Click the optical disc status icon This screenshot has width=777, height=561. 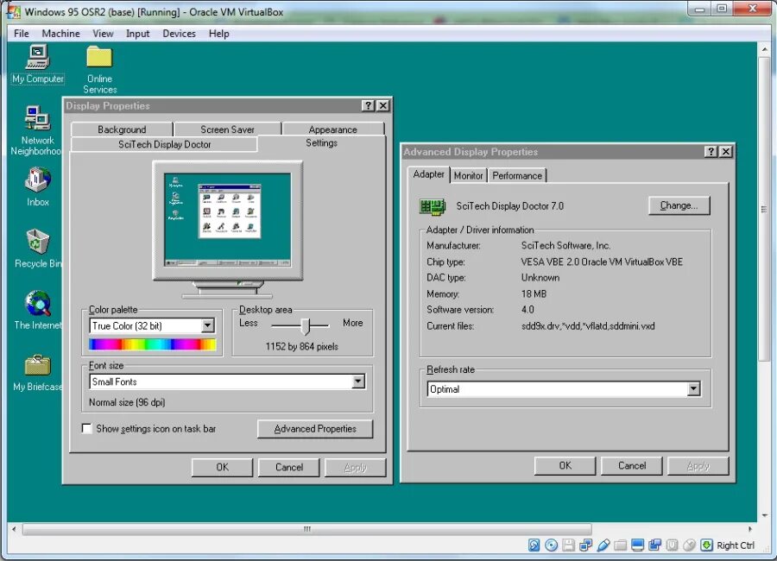pos(551,545)
